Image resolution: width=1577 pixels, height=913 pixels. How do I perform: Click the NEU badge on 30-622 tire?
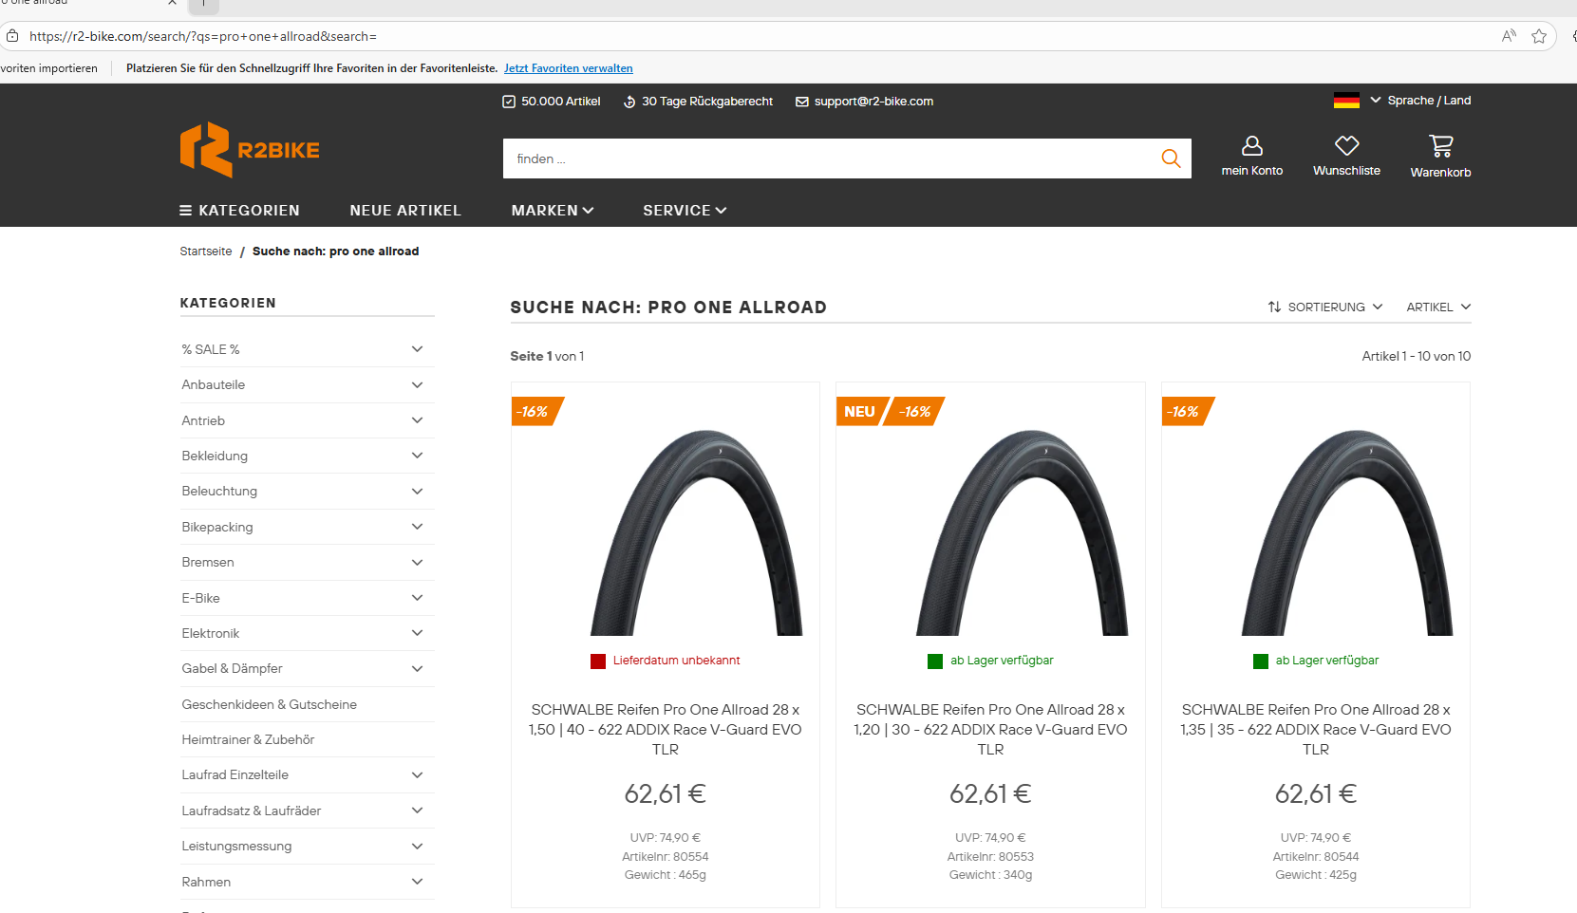pos(861,412)
